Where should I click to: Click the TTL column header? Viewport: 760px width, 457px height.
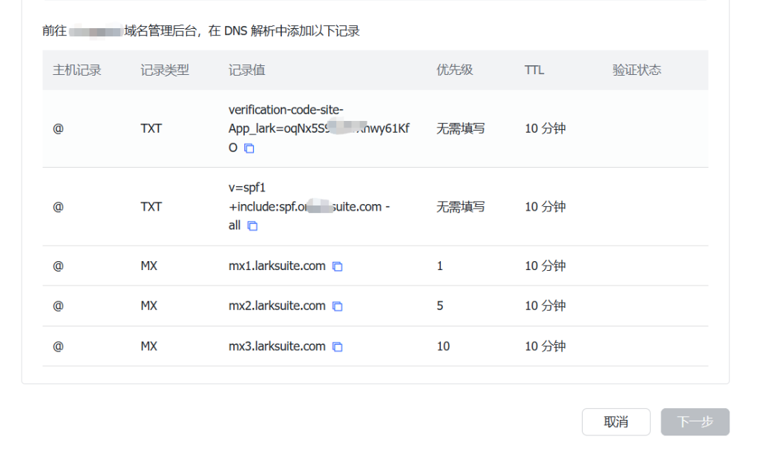pyautogui.click(x=534, y=70)
